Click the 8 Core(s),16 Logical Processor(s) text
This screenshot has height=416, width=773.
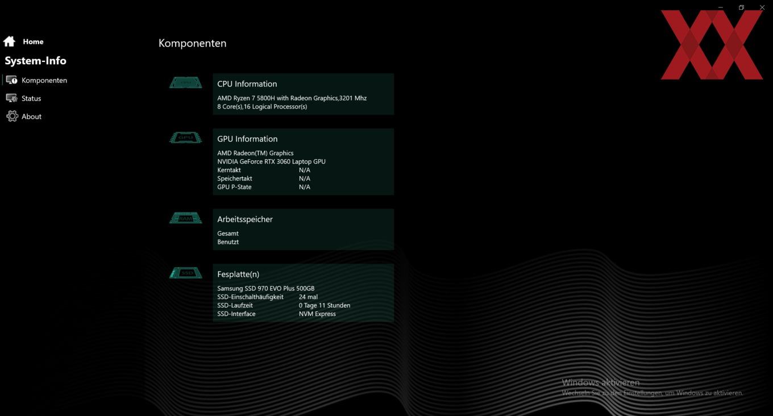(x=262, y=106)
